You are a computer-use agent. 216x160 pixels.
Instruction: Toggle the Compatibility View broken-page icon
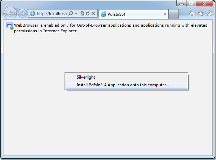click(x=82, y=13)
